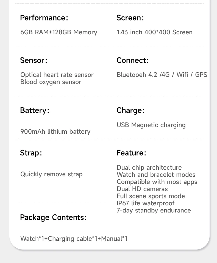Select the IP67 life waterproof line

[145, 203]
